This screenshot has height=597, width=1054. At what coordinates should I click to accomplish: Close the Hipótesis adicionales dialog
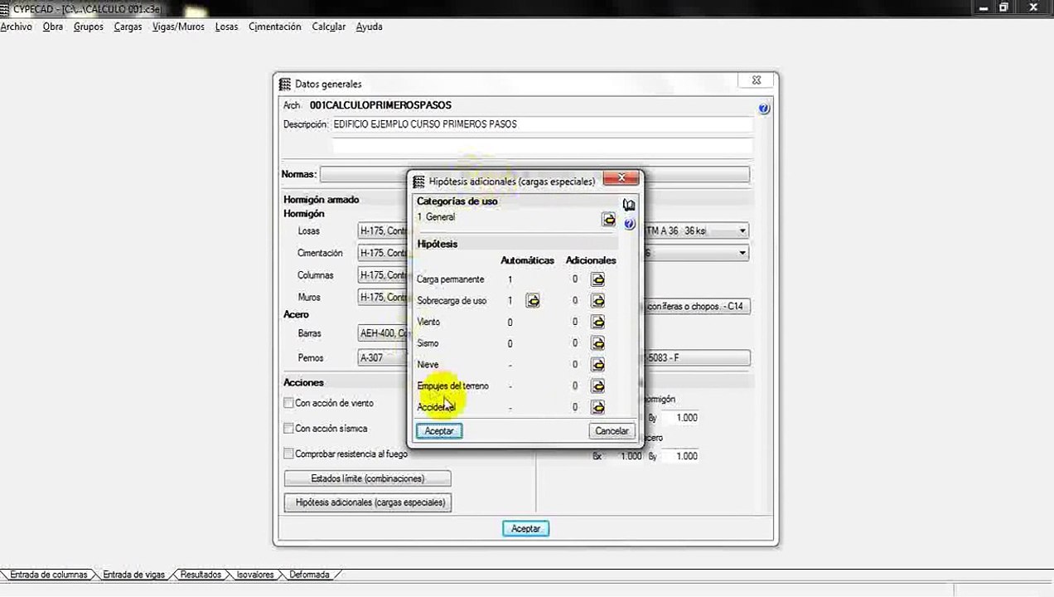621,178
